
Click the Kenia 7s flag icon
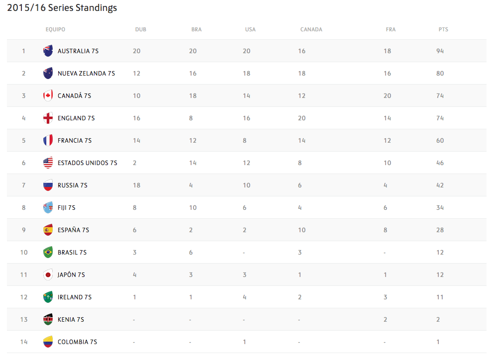pyautogui.click(x=48, y=319)
